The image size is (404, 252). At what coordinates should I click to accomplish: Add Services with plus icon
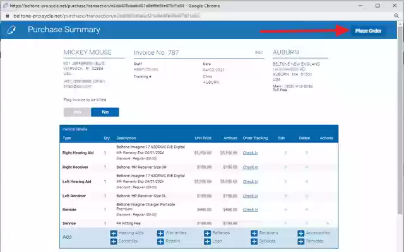coord(254,241)
